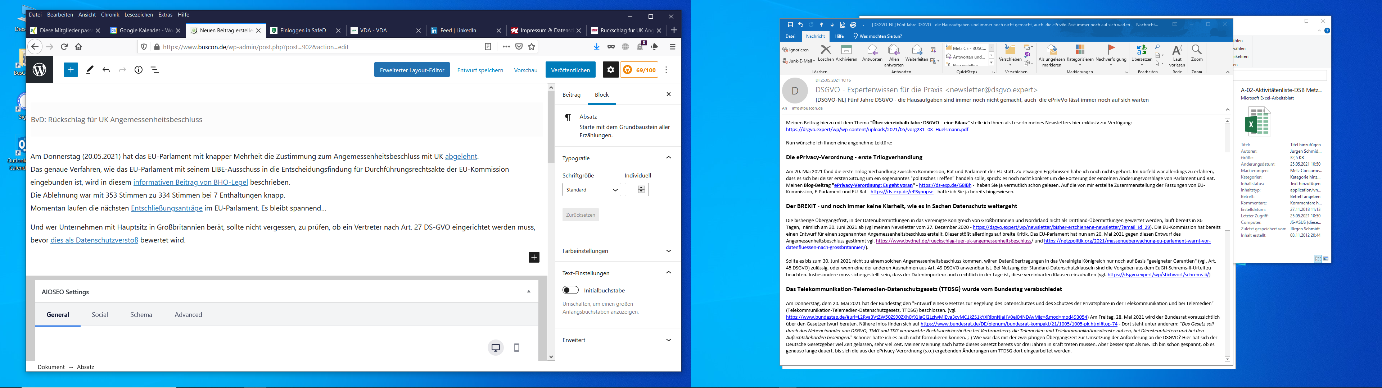The width and height of the screenshot is (1382, 388).
Task: Save to Pocket icon in address bar
Action: tap(519, 47)
